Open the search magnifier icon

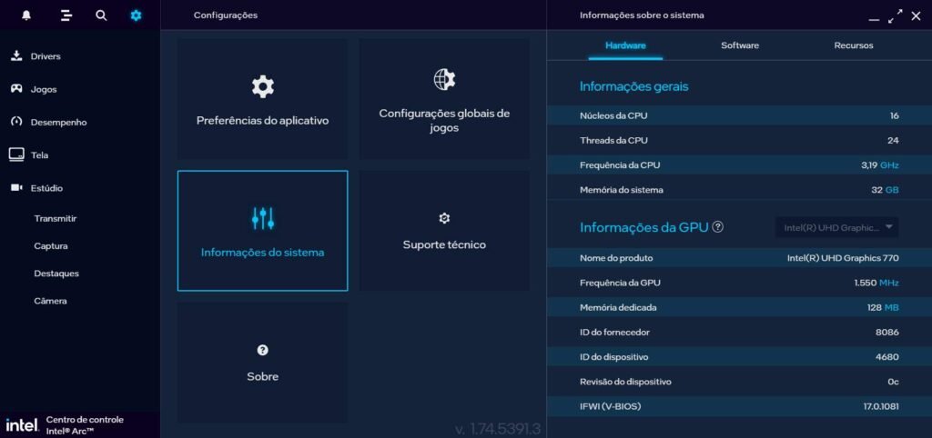click(x=101, y=15)
